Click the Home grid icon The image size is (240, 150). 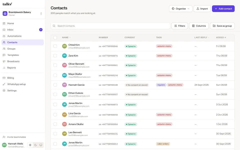pyautogui.click(x=4, y=23)
